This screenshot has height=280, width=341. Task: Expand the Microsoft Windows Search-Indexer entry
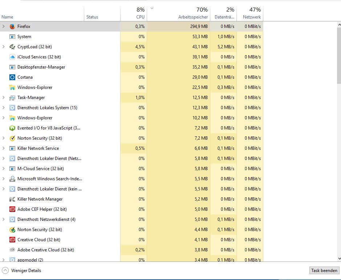pos(3,179)
